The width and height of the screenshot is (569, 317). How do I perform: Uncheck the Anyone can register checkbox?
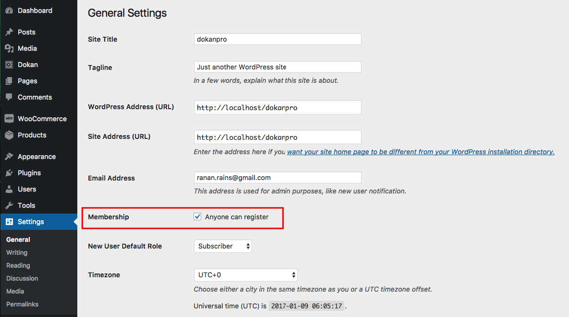(x=197, y=217)
